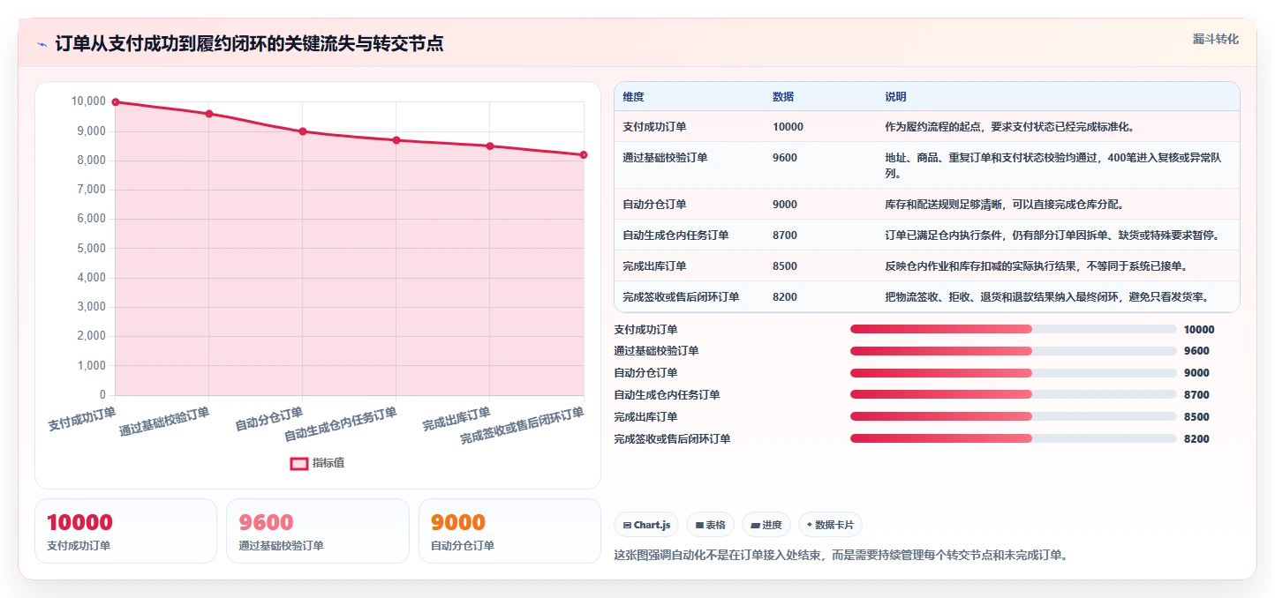
Task: Click the 数据 column header
Action: 783,97
